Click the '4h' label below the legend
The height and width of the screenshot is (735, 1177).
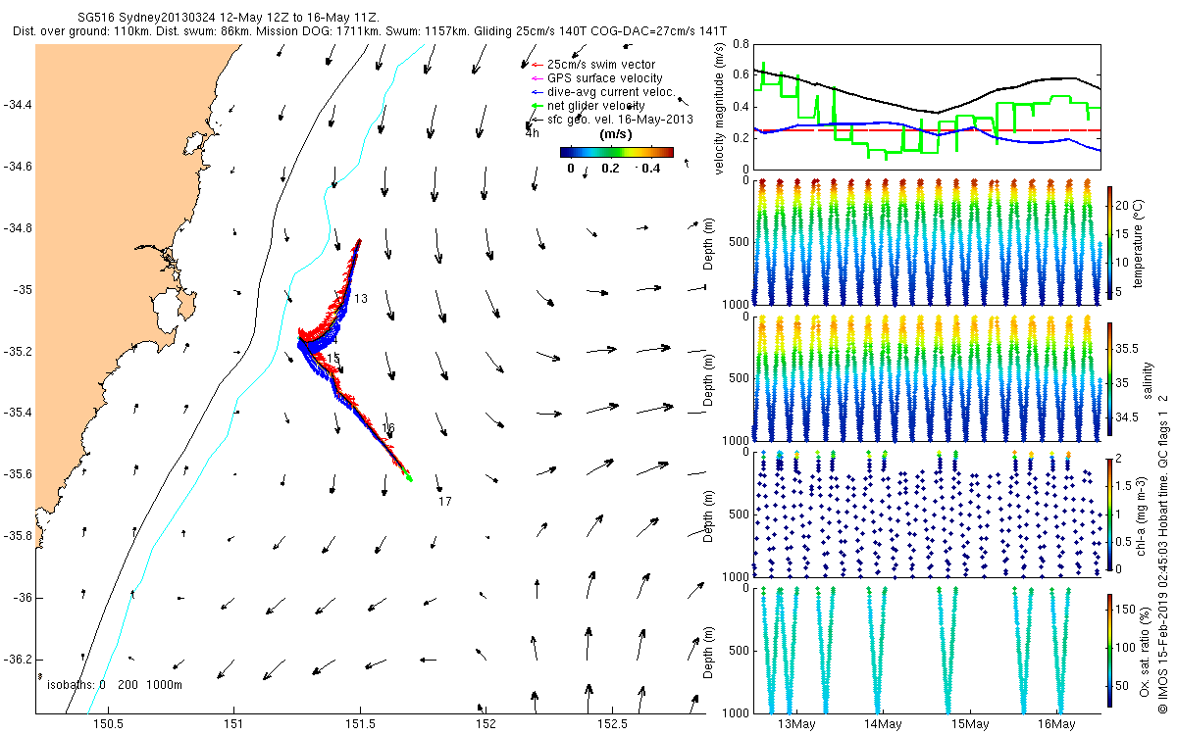click(x=533, y=133)
